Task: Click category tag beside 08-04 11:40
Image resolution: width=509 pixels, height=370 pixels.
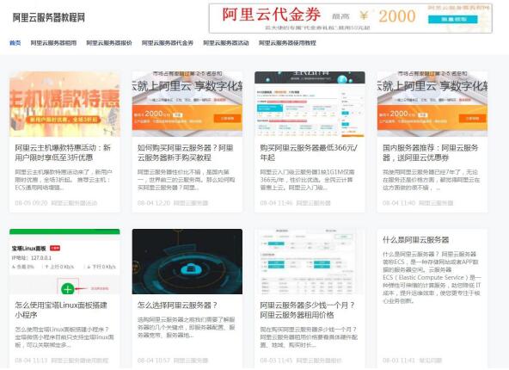Action: (436, 203)
